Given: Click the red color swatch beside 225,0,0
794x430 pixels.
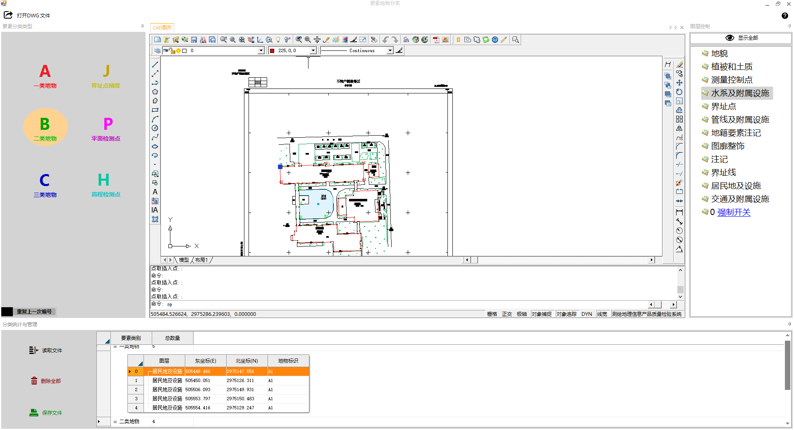Looking at the screenshot, I should point(272,51).
